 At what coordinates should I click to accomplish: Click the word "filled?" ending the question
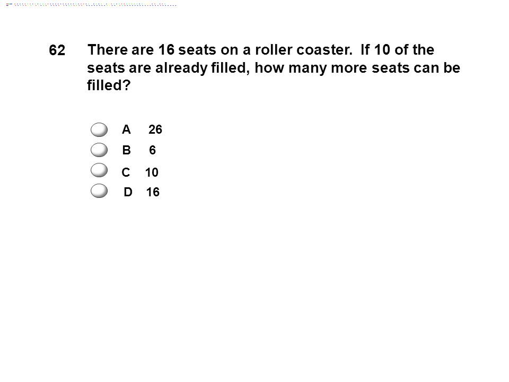point(109,85)
